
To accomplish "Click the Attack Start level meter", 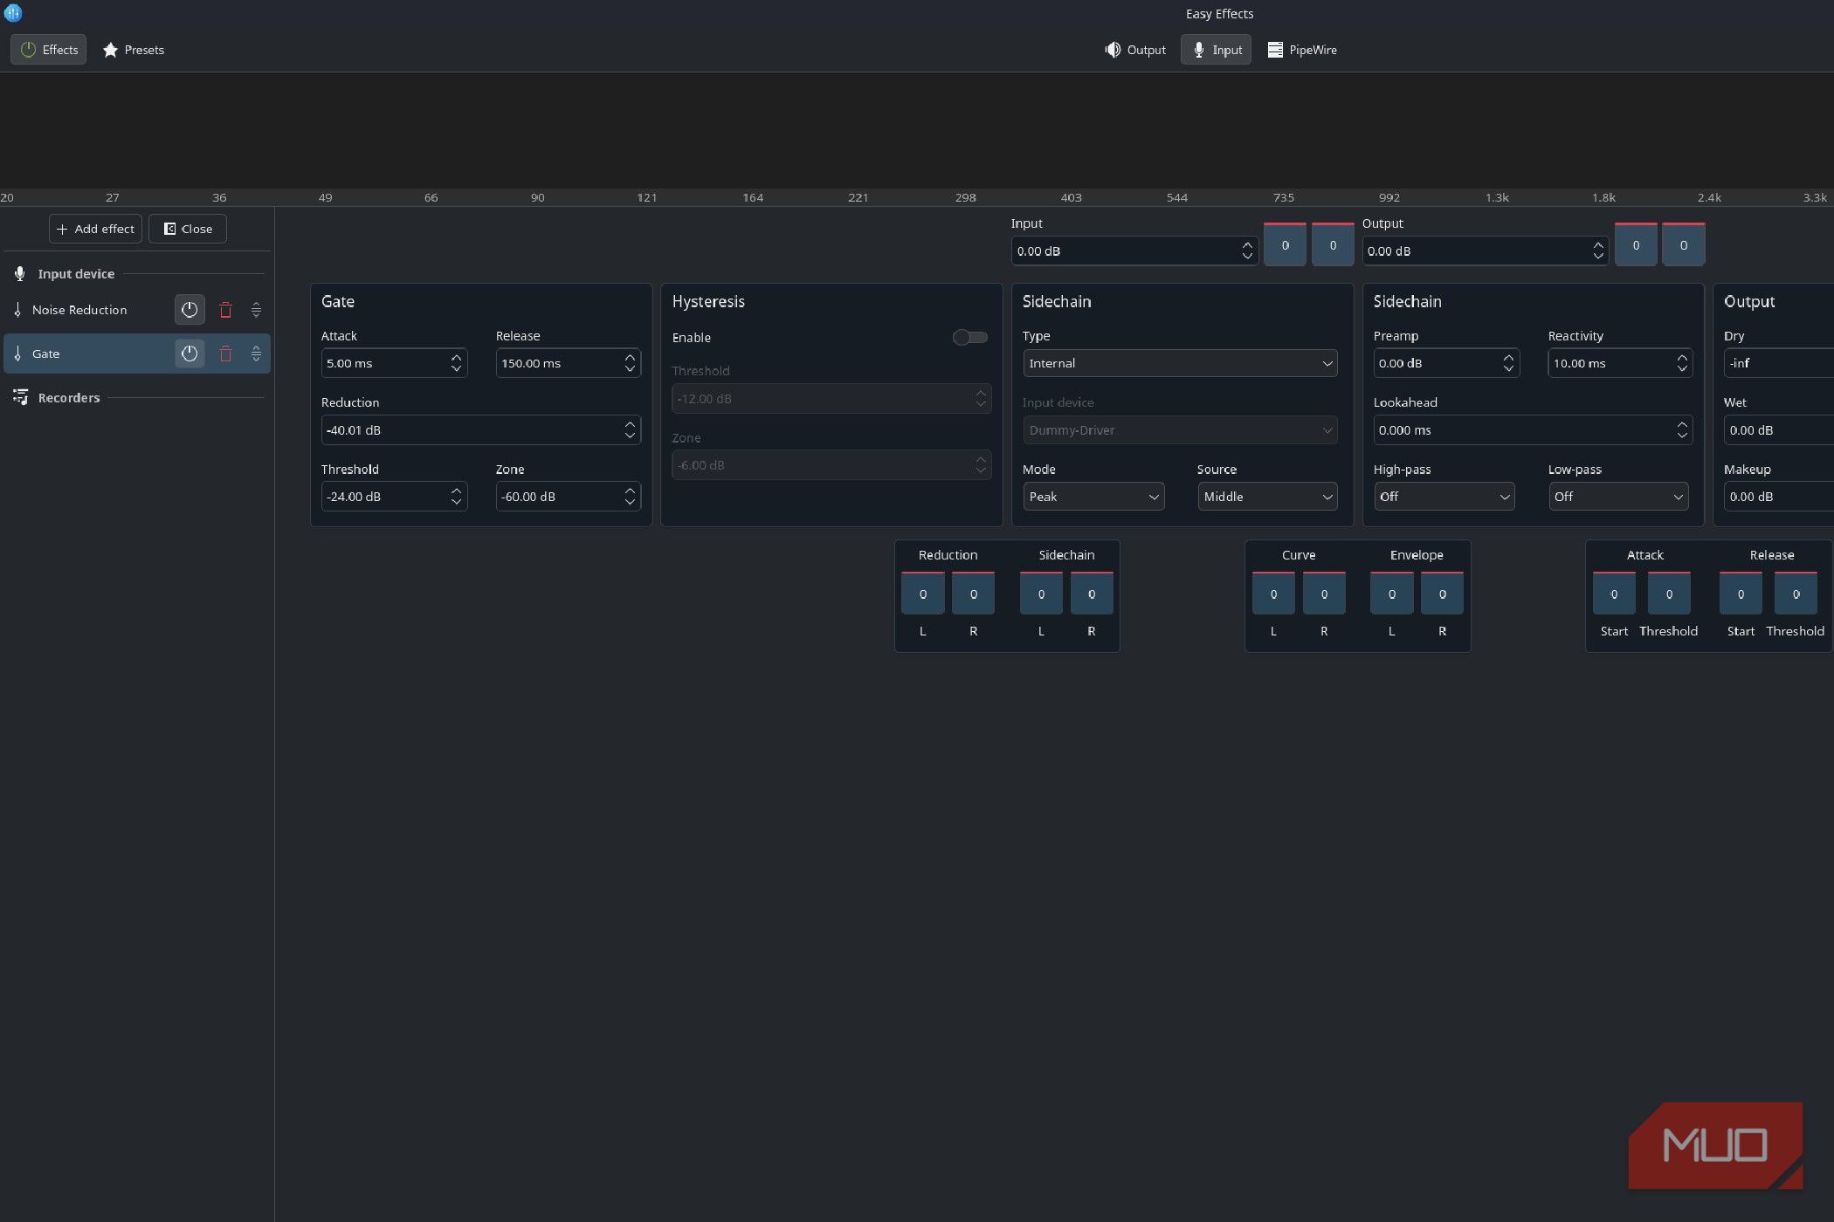I will (x=1614, y=594).
